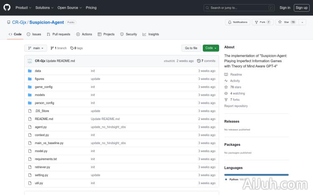Switch to the Pull requests tab
Screen dimensions: 313x195
tap(58, 34)
